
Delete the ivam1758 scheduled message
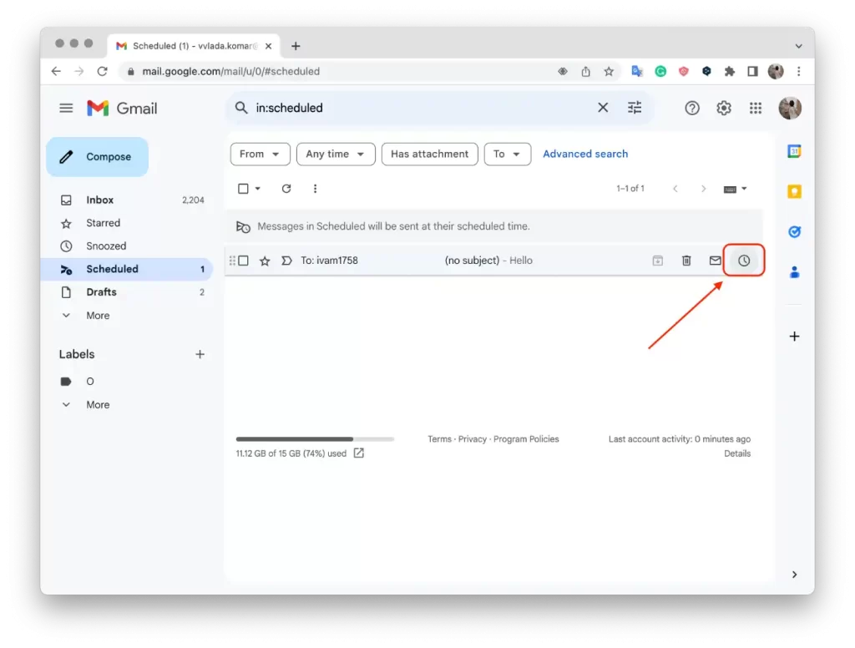[686, 261]
